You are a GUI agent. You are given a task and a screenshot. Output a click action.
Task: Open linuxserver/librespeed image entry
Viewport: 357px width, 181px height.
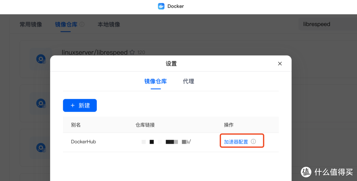95,52
